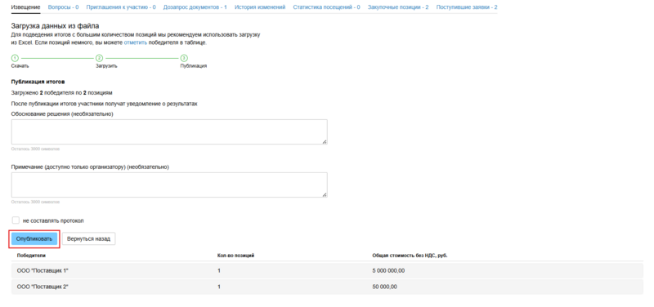
Task: Focus the Обоснование решения text area
Action: point(169,132)
